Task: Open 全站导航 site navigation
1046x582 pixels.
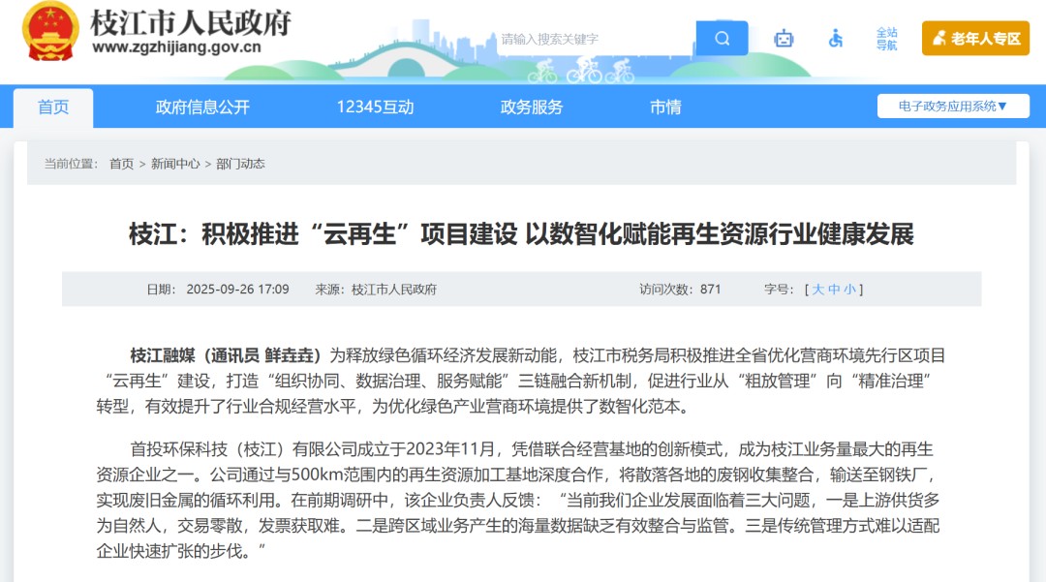Action: point(886,39)
